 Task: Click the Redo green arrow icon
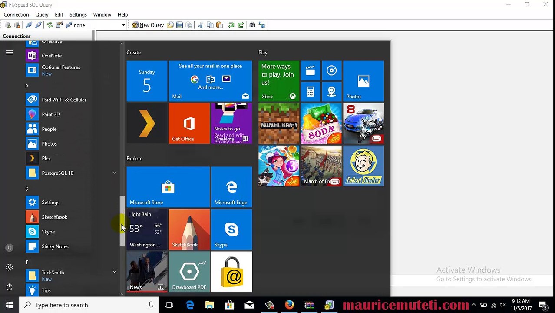coord(241,25)
